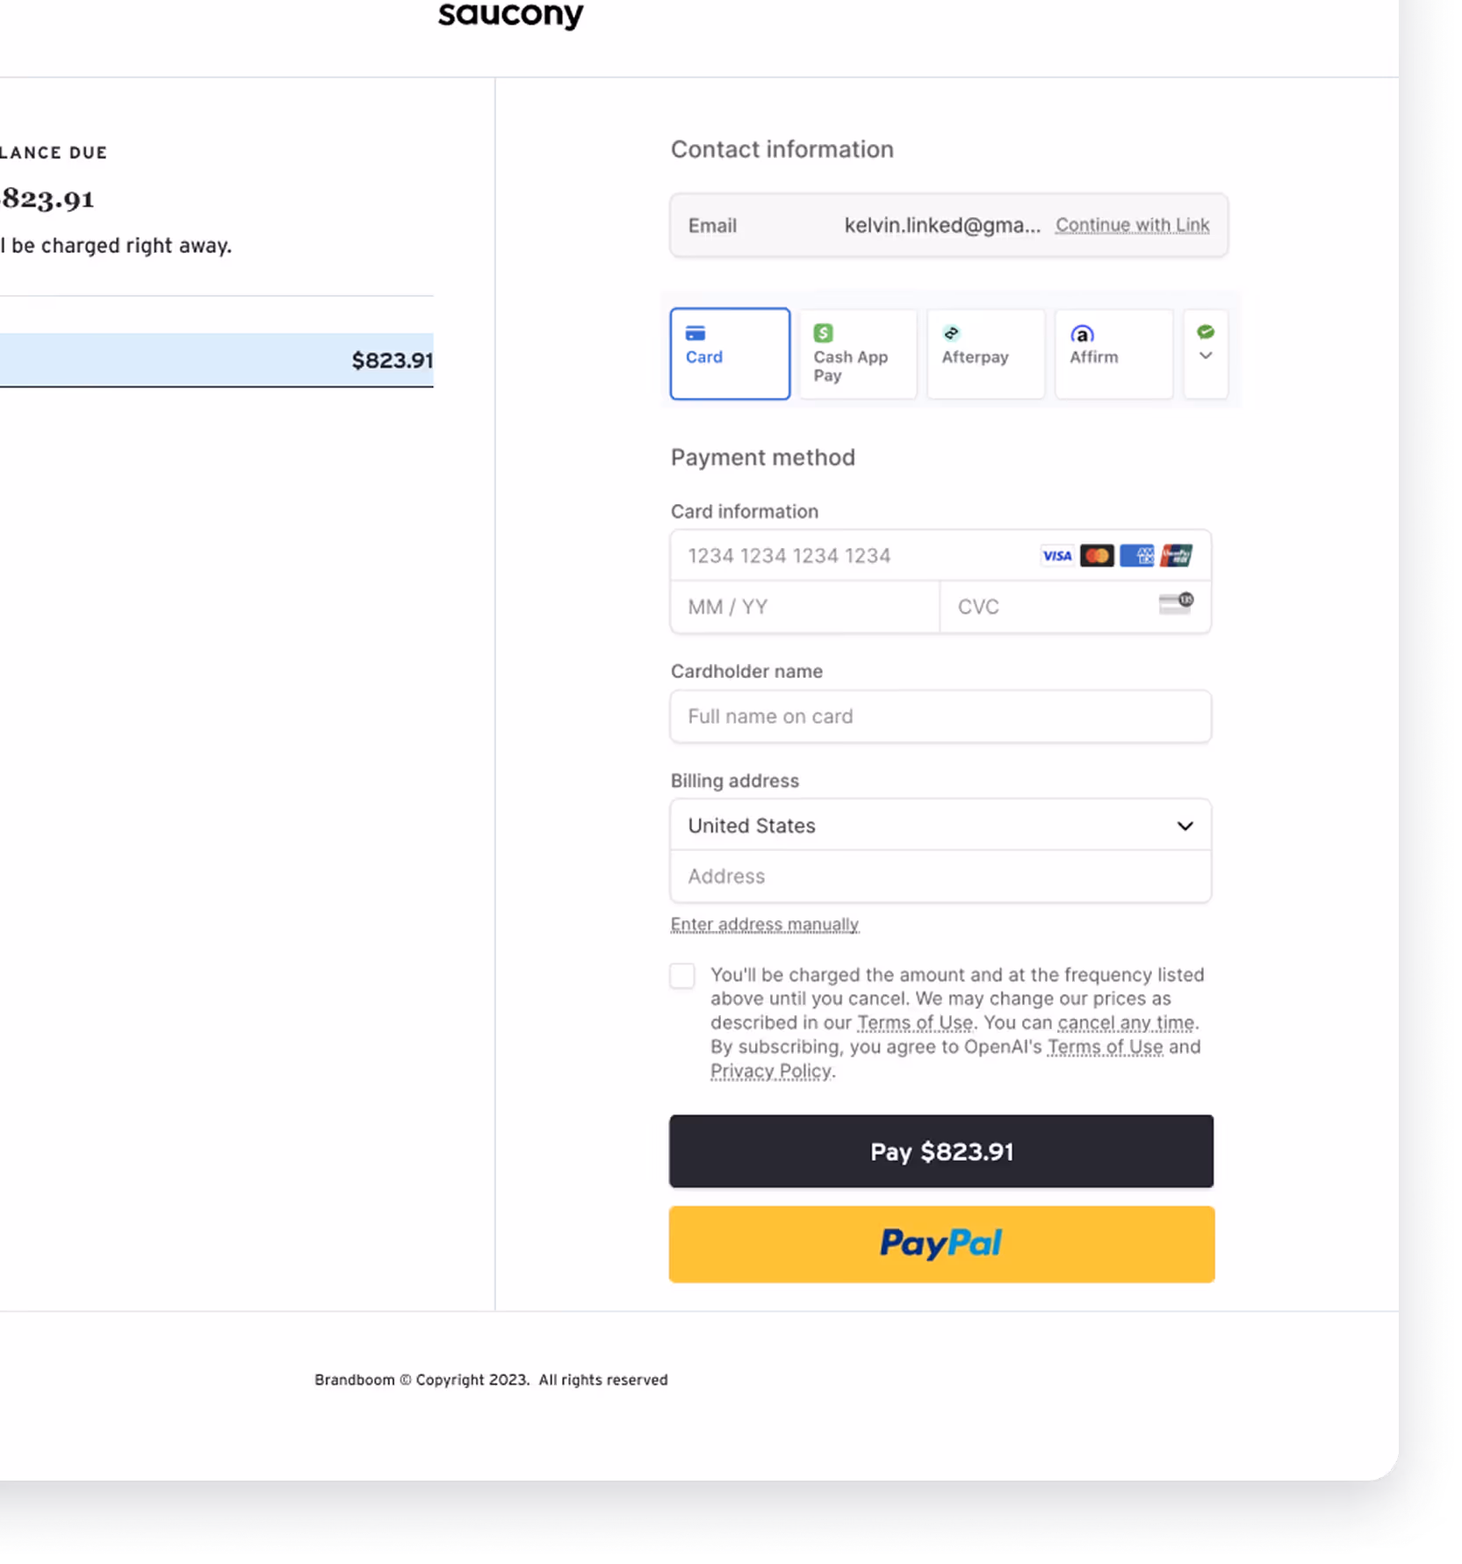
Task: Click Enter address manually link
Action: tap(765, 925)
